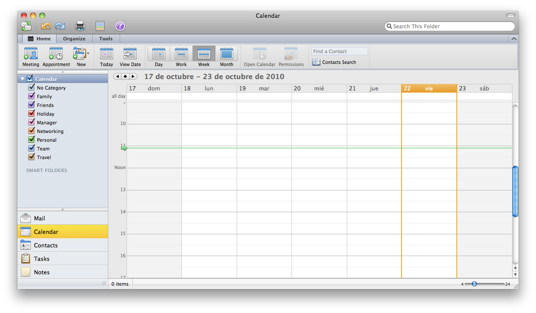Click the vertical scrollbar thumb
Image resolution: width=536 pixels, height=313 pixels.
coord(516,191)
